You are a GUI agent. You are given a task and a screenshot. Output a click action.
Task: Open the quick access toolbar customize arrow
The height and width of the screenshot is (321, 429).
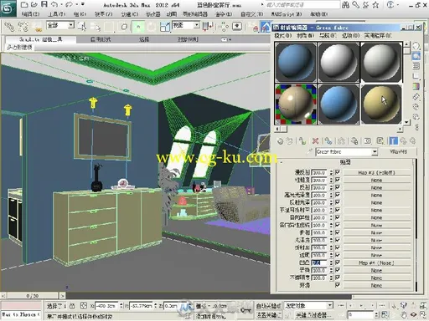[x=83, y=4]
